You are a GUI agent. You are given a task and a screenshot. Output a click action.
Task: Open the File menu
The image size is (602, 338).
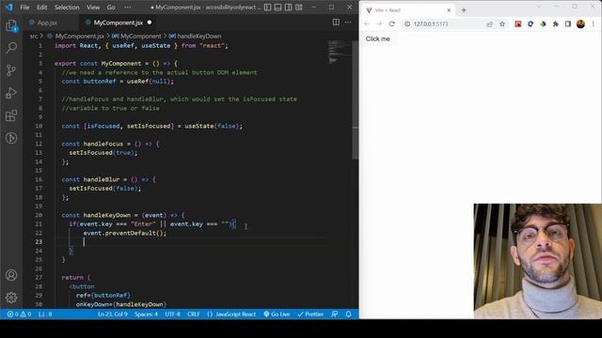pyautogui.click(x=24, y=8)
